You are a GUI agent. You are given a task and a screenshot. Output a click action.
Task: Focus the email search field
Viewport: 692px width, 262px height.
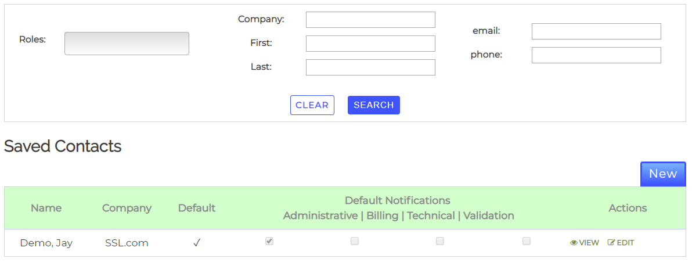[596, 31]
